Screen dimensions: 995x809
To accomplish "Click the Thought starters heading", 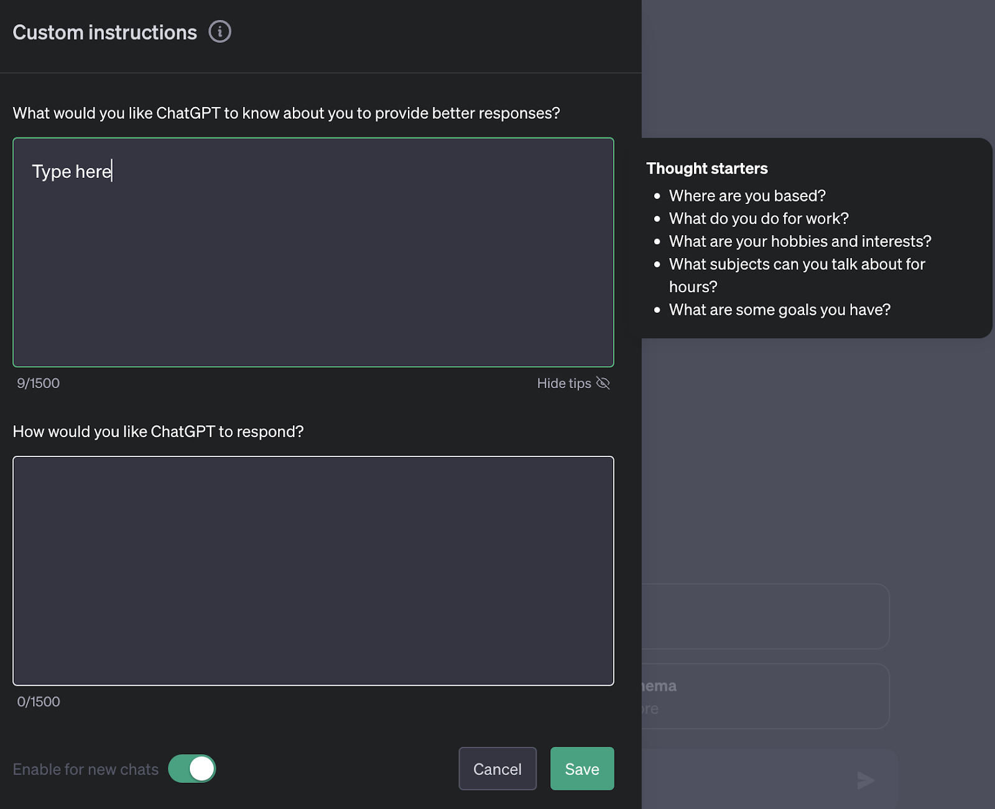I will 706,169.
